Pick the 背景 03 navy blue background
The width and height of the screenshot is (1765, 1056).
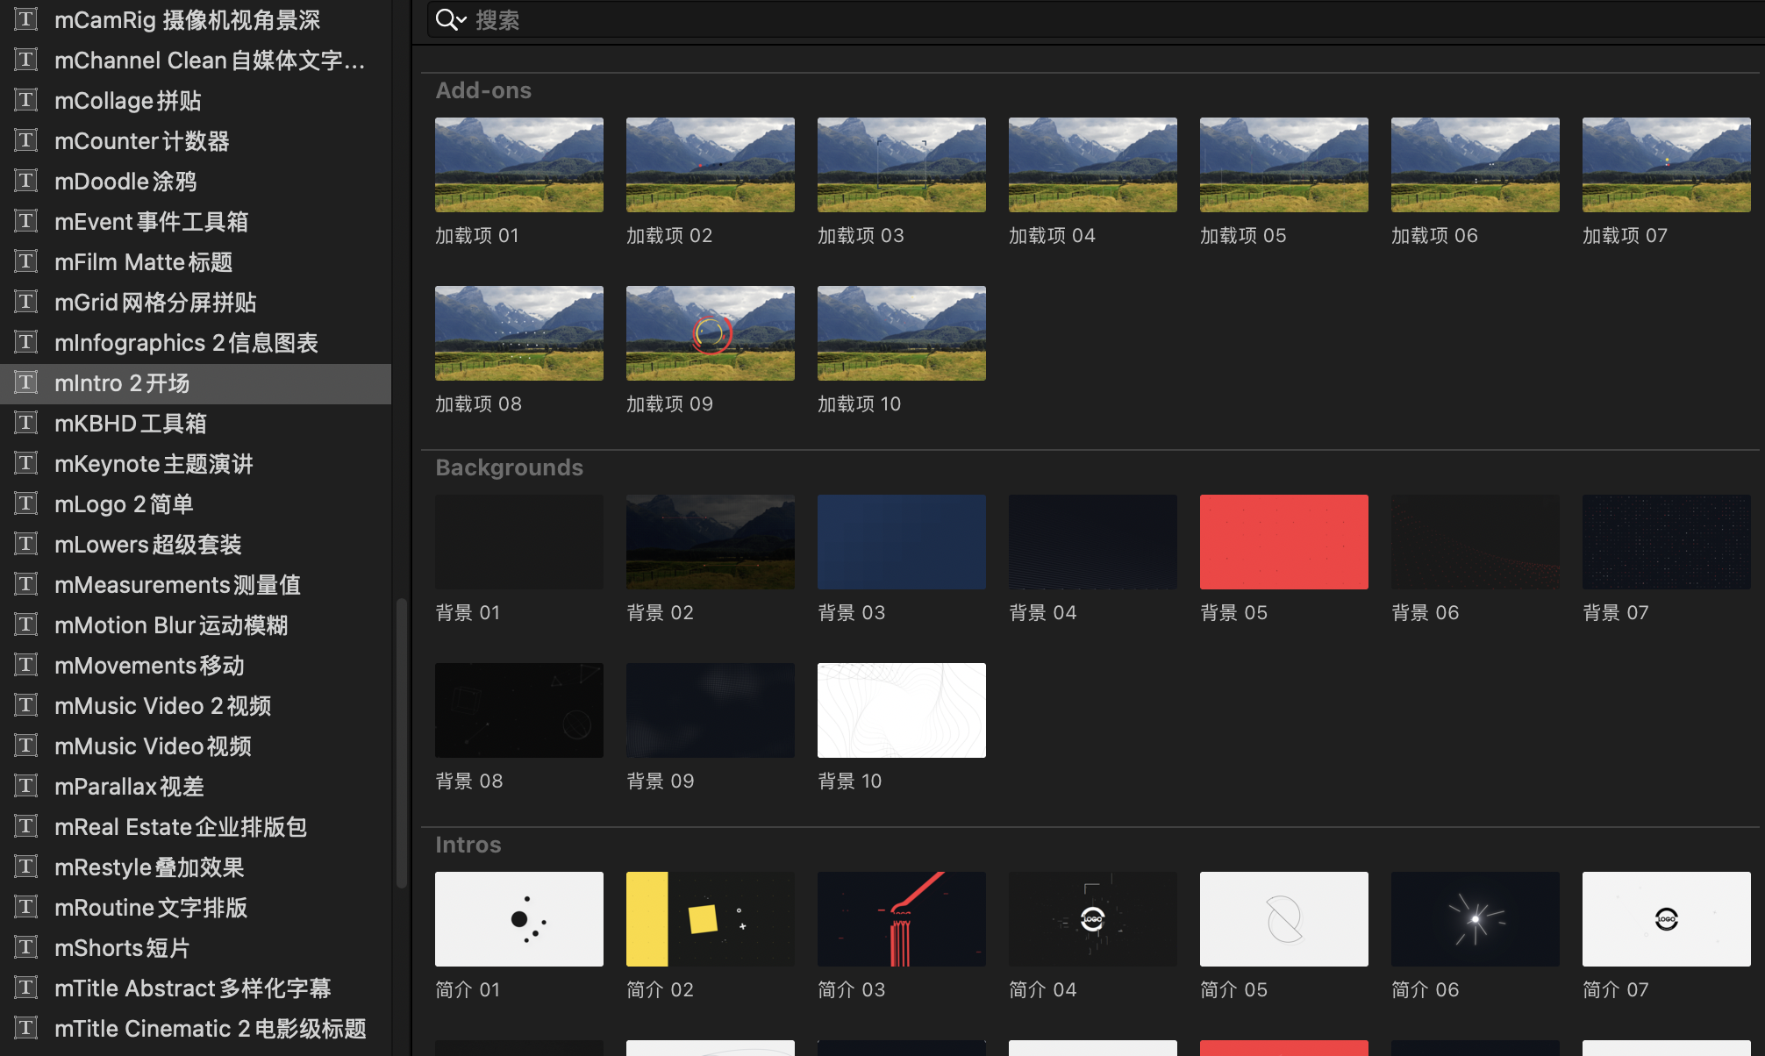[x=902, y=542]
